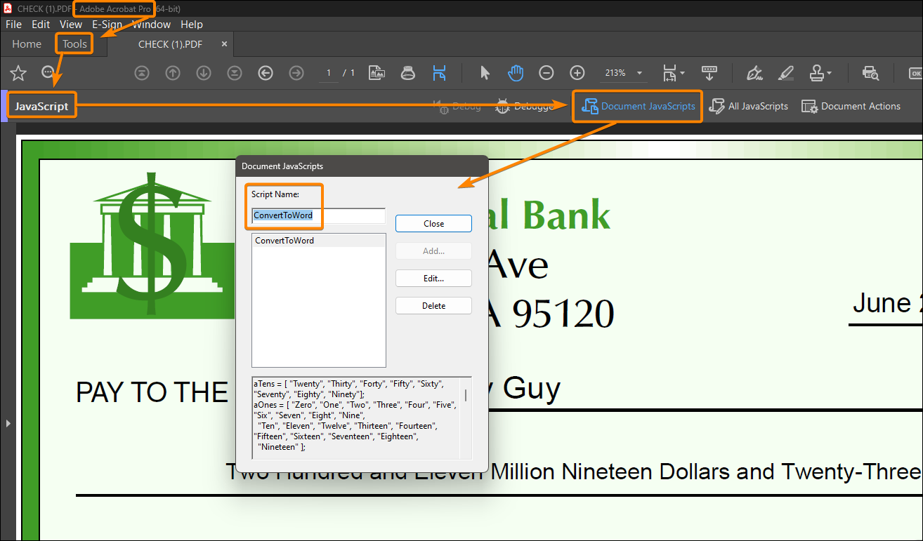The height and width of the screenshot is (541, 923).
Task: Launch the JavaScript Debugger
Action: 526,106
